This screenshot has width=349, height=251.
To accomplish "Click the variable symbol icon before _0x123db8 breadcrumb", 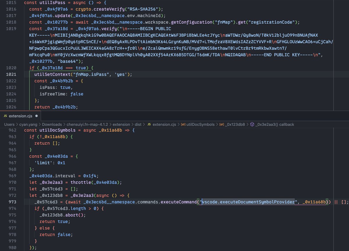I will pos(222,124).
